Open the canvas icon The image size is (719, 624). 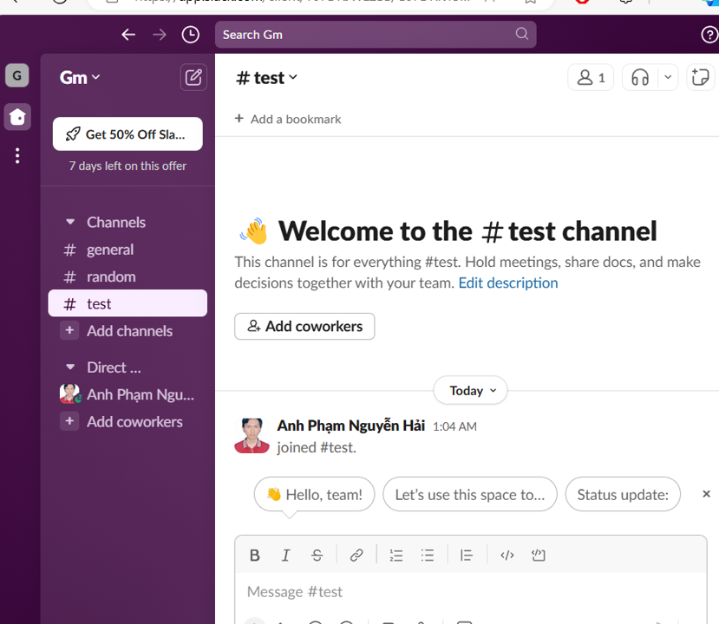tap(700, 77)
